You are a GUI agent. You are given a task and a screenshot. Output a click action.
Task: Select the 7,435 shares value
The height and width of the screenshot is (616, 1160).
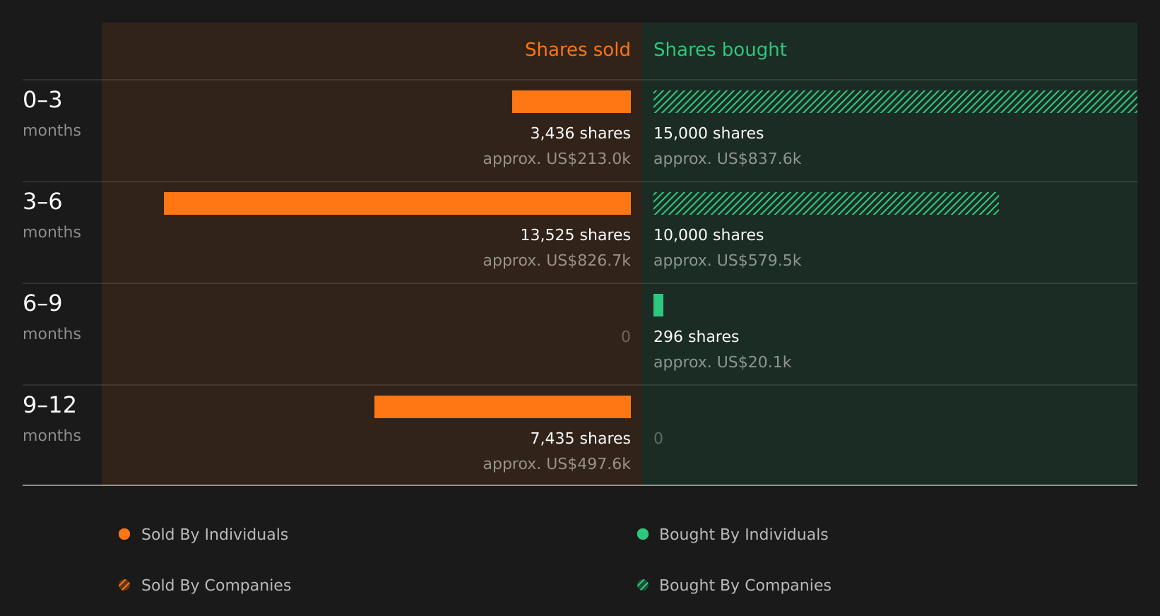[580, 439]
